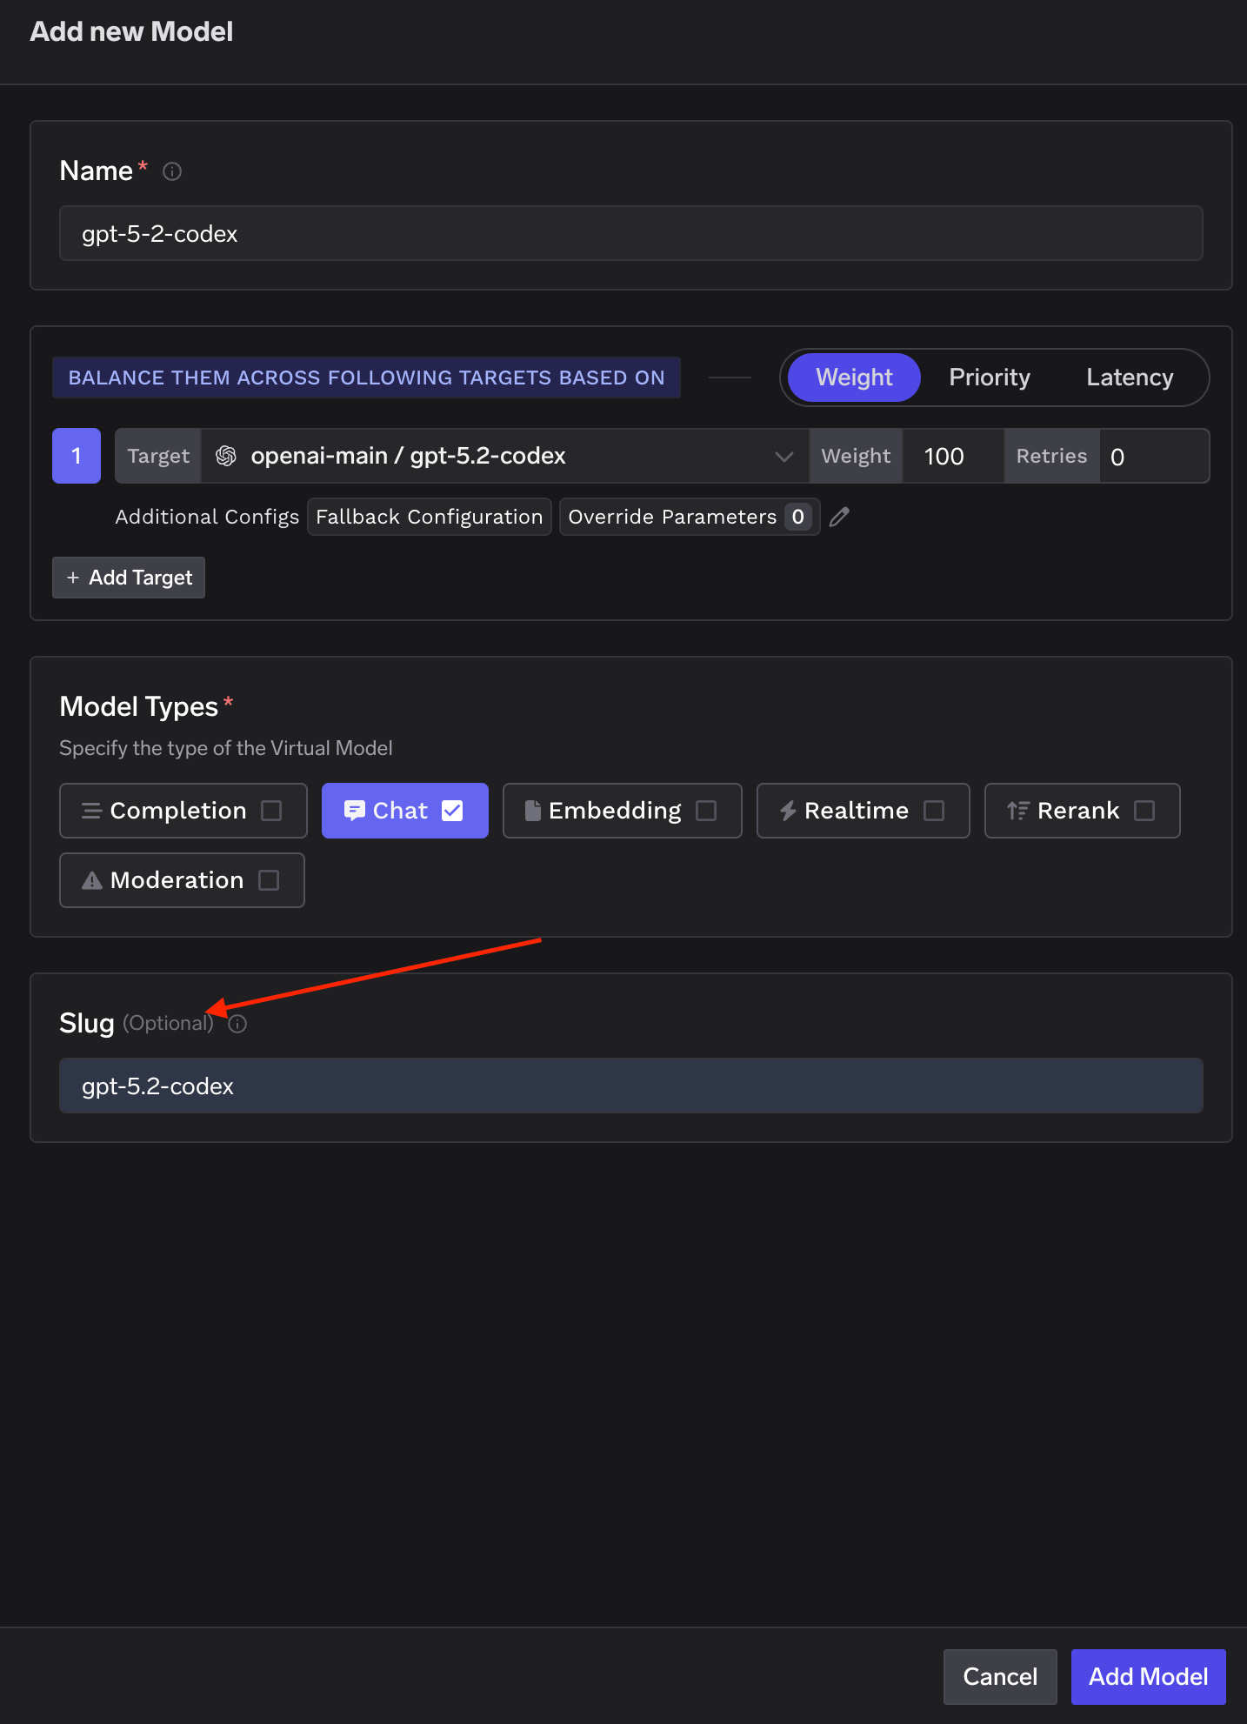
Task: Select the Weight balancing tab
Action: coord(854,378)
